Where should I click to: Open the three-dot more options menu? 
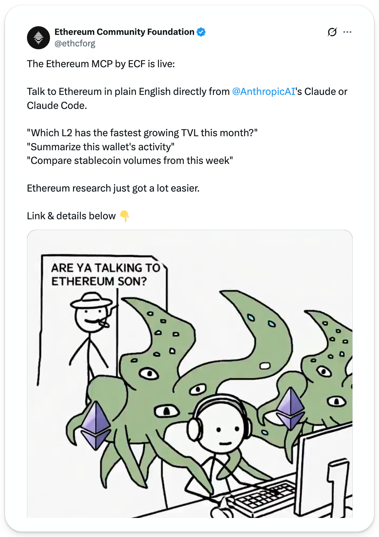tap(347, 32)
